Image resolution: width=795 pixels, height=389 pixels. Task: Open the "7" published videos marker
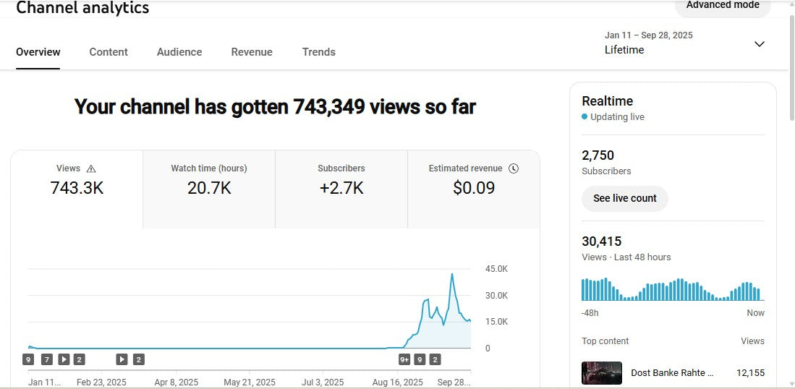tap(46, 359)
